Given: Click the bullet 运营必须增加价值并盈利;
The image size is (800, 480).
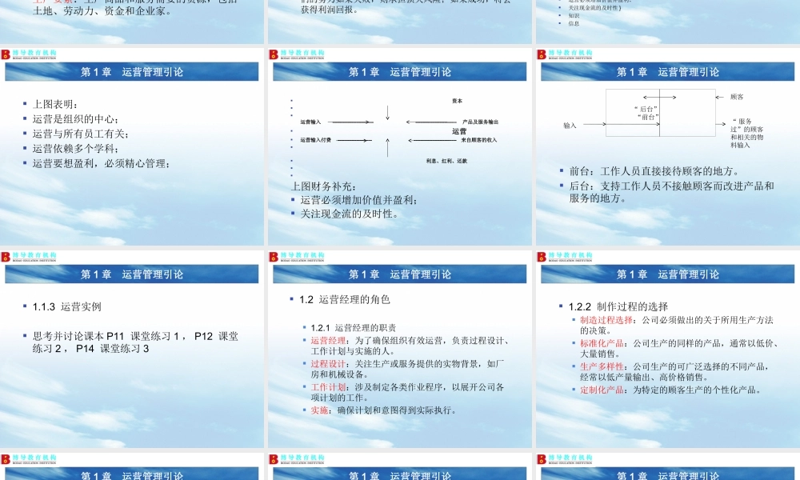Looking at the screenshot, I should pos(359,200).
